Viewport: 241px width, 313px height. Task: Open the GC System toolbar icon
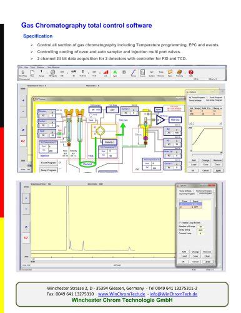[152, 73]
